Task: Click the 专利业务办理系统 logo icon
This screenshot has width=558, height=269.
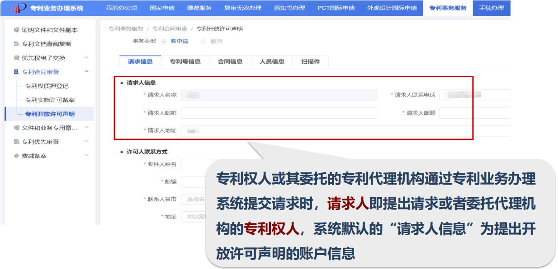Action: pos(18,8)
